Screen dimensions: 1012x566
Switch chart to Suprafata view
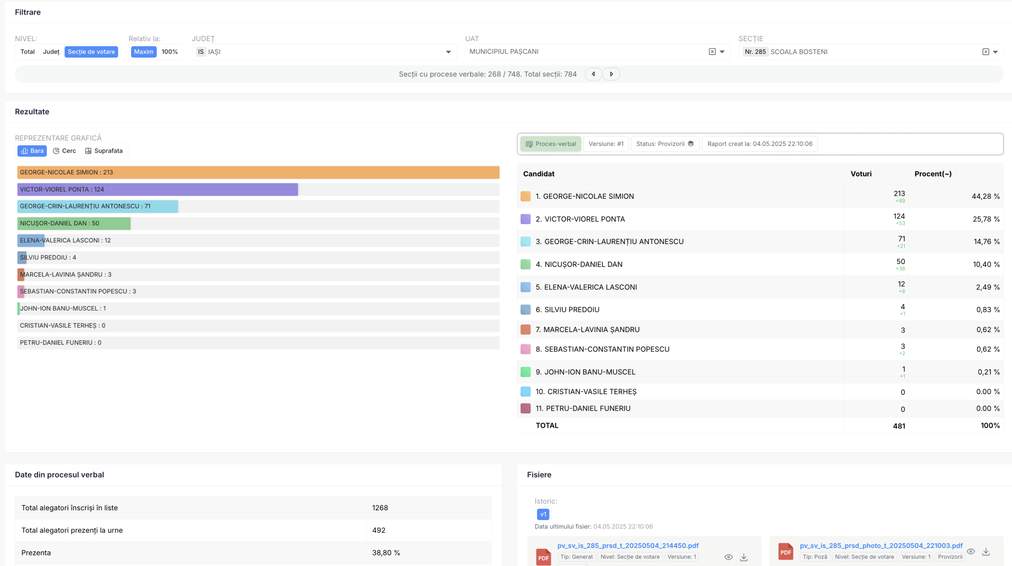[104, 151]
